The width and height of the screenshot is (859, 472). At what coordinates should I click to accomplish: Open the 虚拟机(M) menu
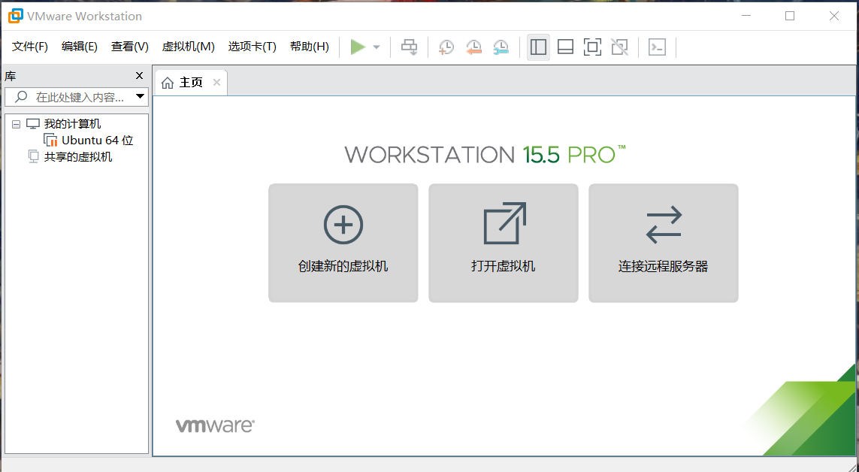(188, 46)
